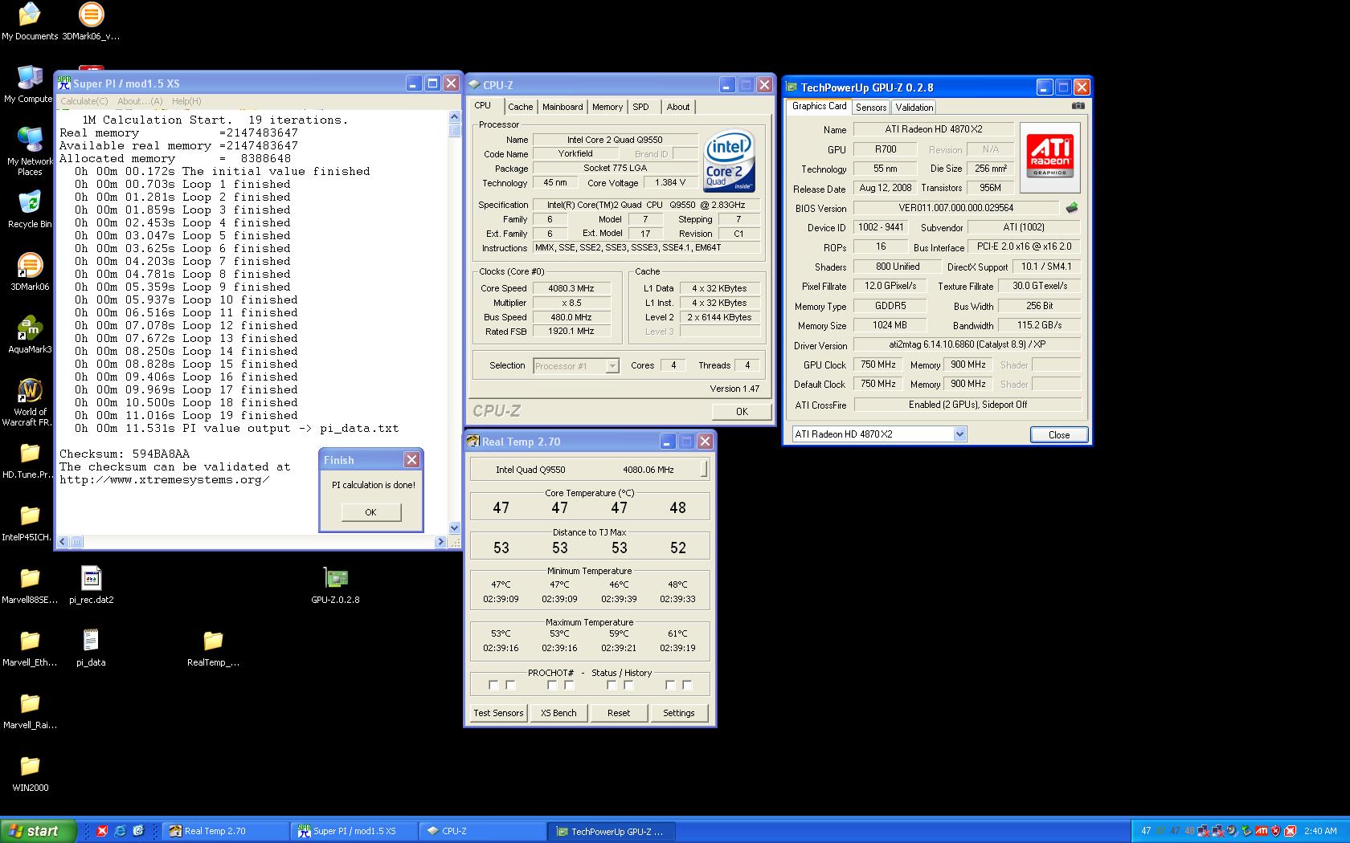This screenshot has width=1350, height=843.
Task: Switch to the Memory tab in CPU-Z
Action: point(607,107)
